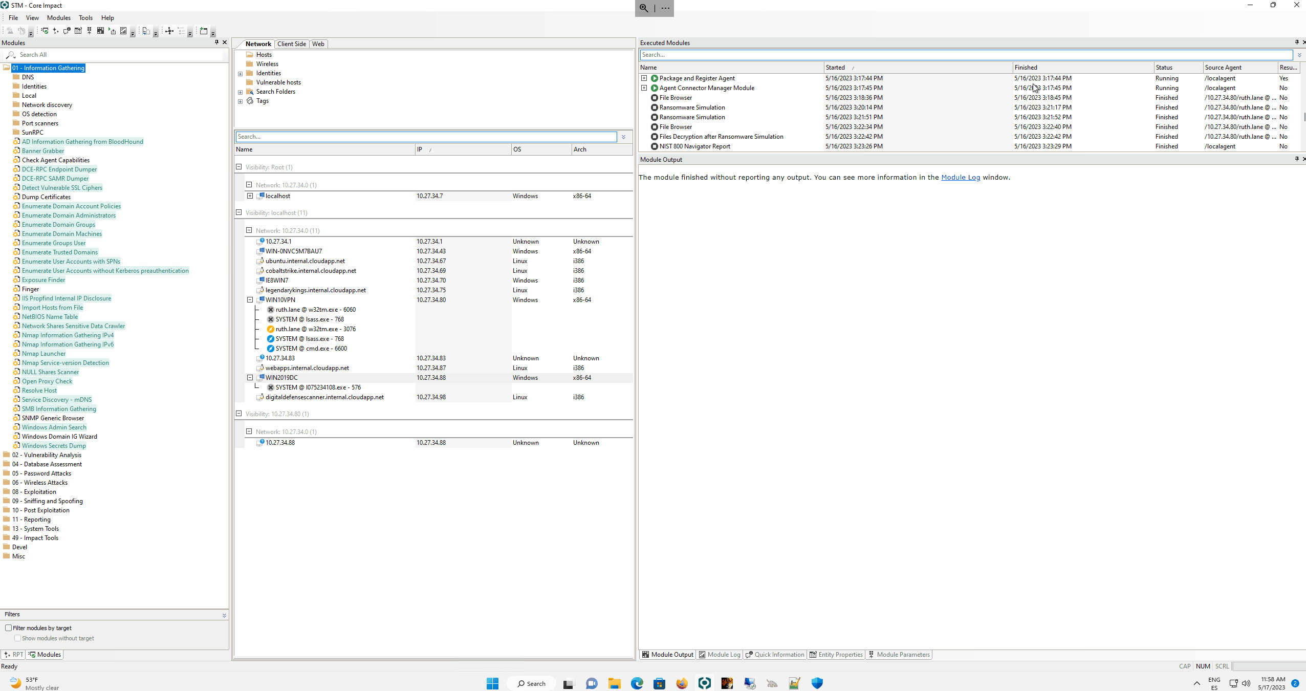The height and width of the screenshot is (691, 1306).
Task: Collapse the WIN10VPN host node
Action: point(250,300)
